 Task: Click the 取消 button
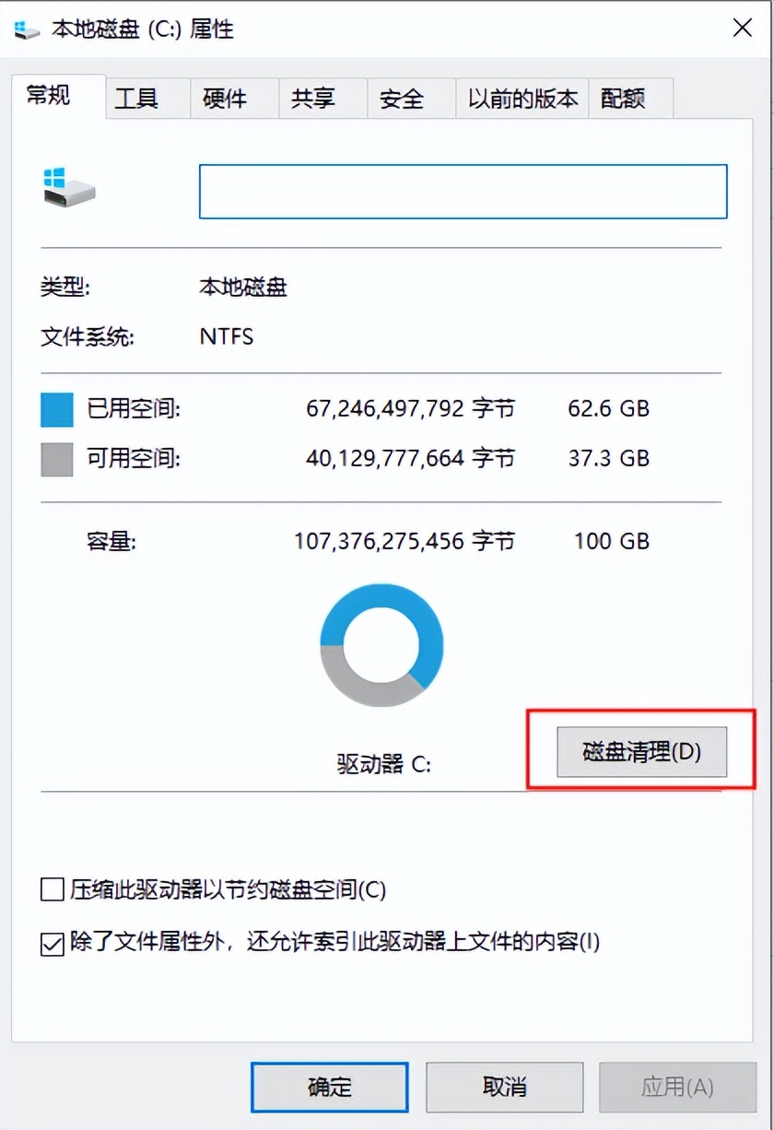(x=503, y=1088)
